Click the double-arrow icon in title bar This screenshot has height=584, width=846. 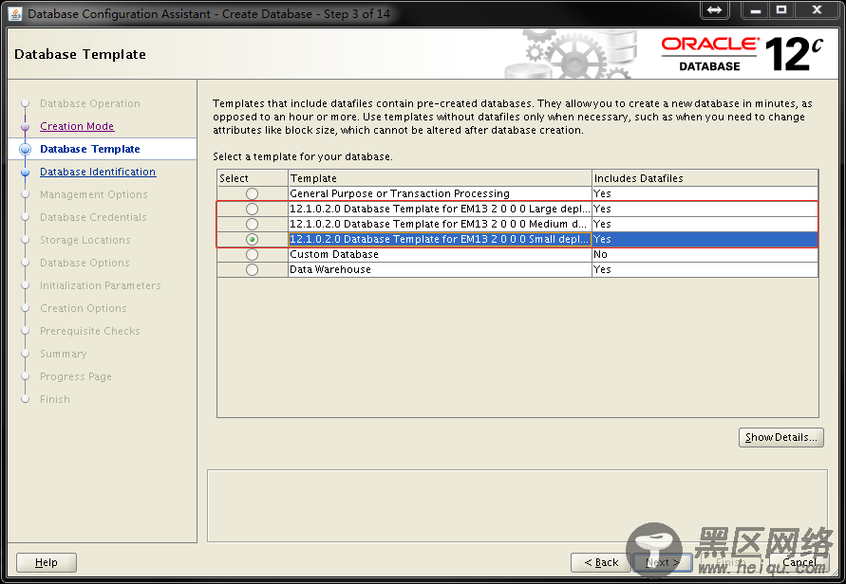(714, 10)
